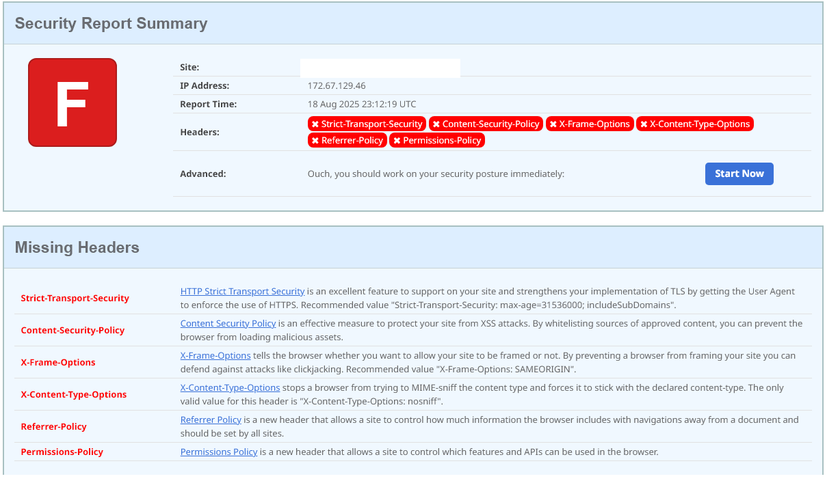Click the report time 18 Aug 2025 23:12:19 UTC
This screenshot has width=827, height=483.
click(x=362, y=104)
